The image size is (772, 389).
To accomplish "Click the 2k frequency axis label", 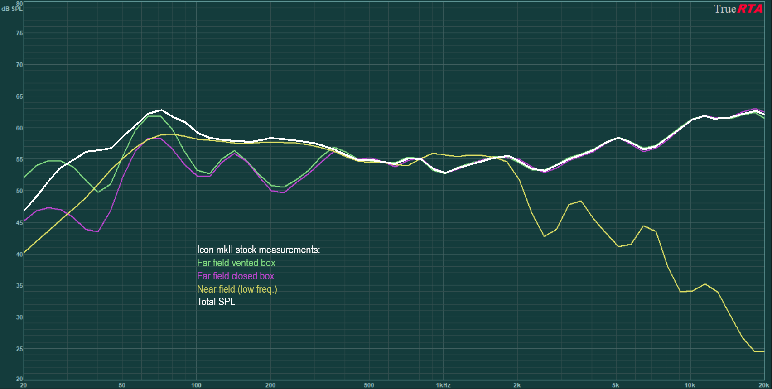I will (x=517, y=385).
